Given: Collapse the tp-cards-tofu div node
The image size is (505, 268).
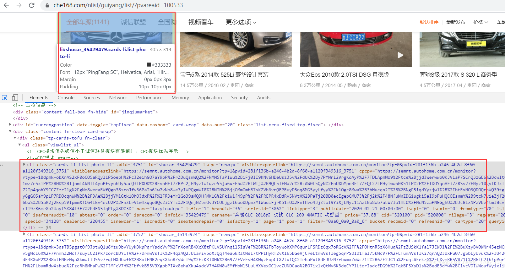Looking at the screenshot, I should pos(15,138).
